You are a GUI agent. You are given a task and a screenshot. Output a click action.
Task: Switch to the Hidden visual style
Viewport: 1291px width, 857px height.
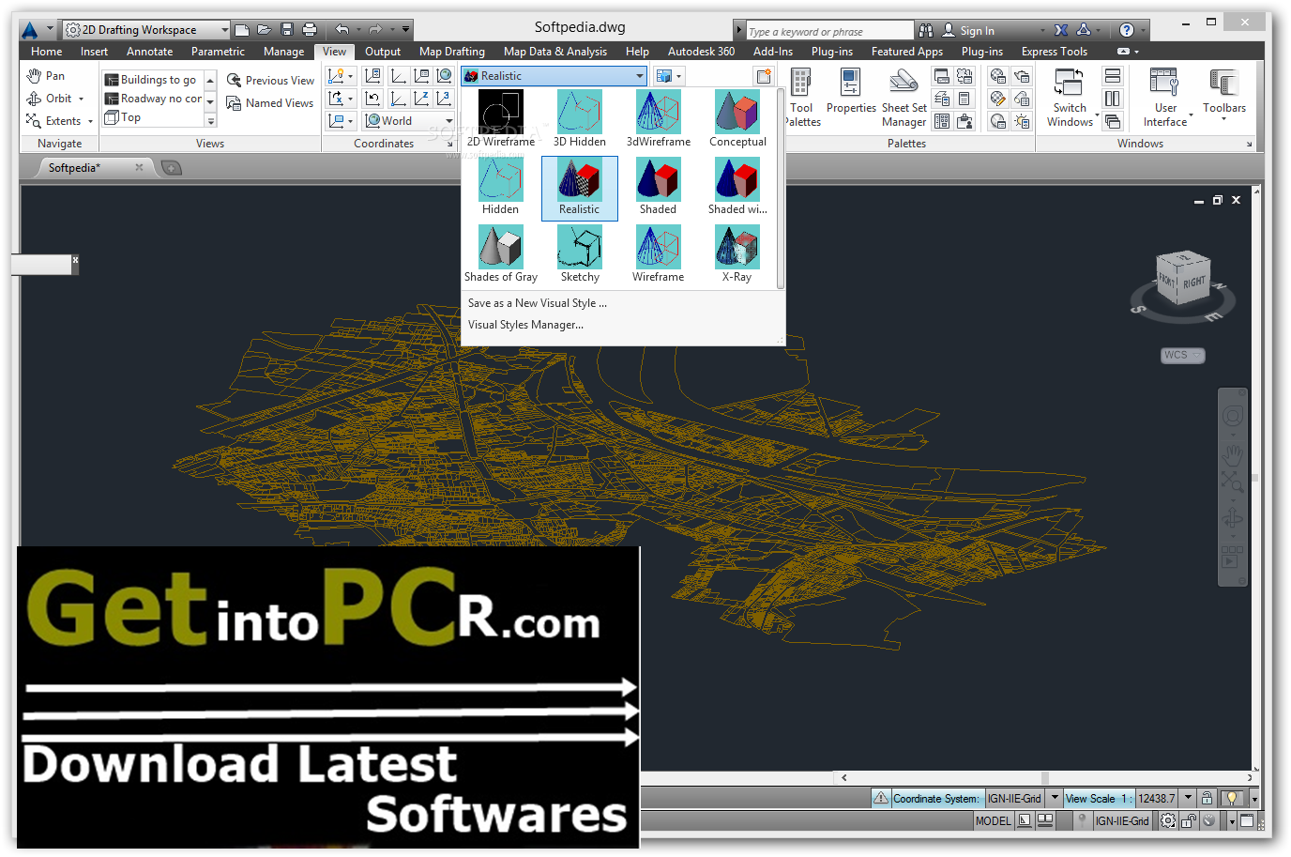tap(500, 187)
